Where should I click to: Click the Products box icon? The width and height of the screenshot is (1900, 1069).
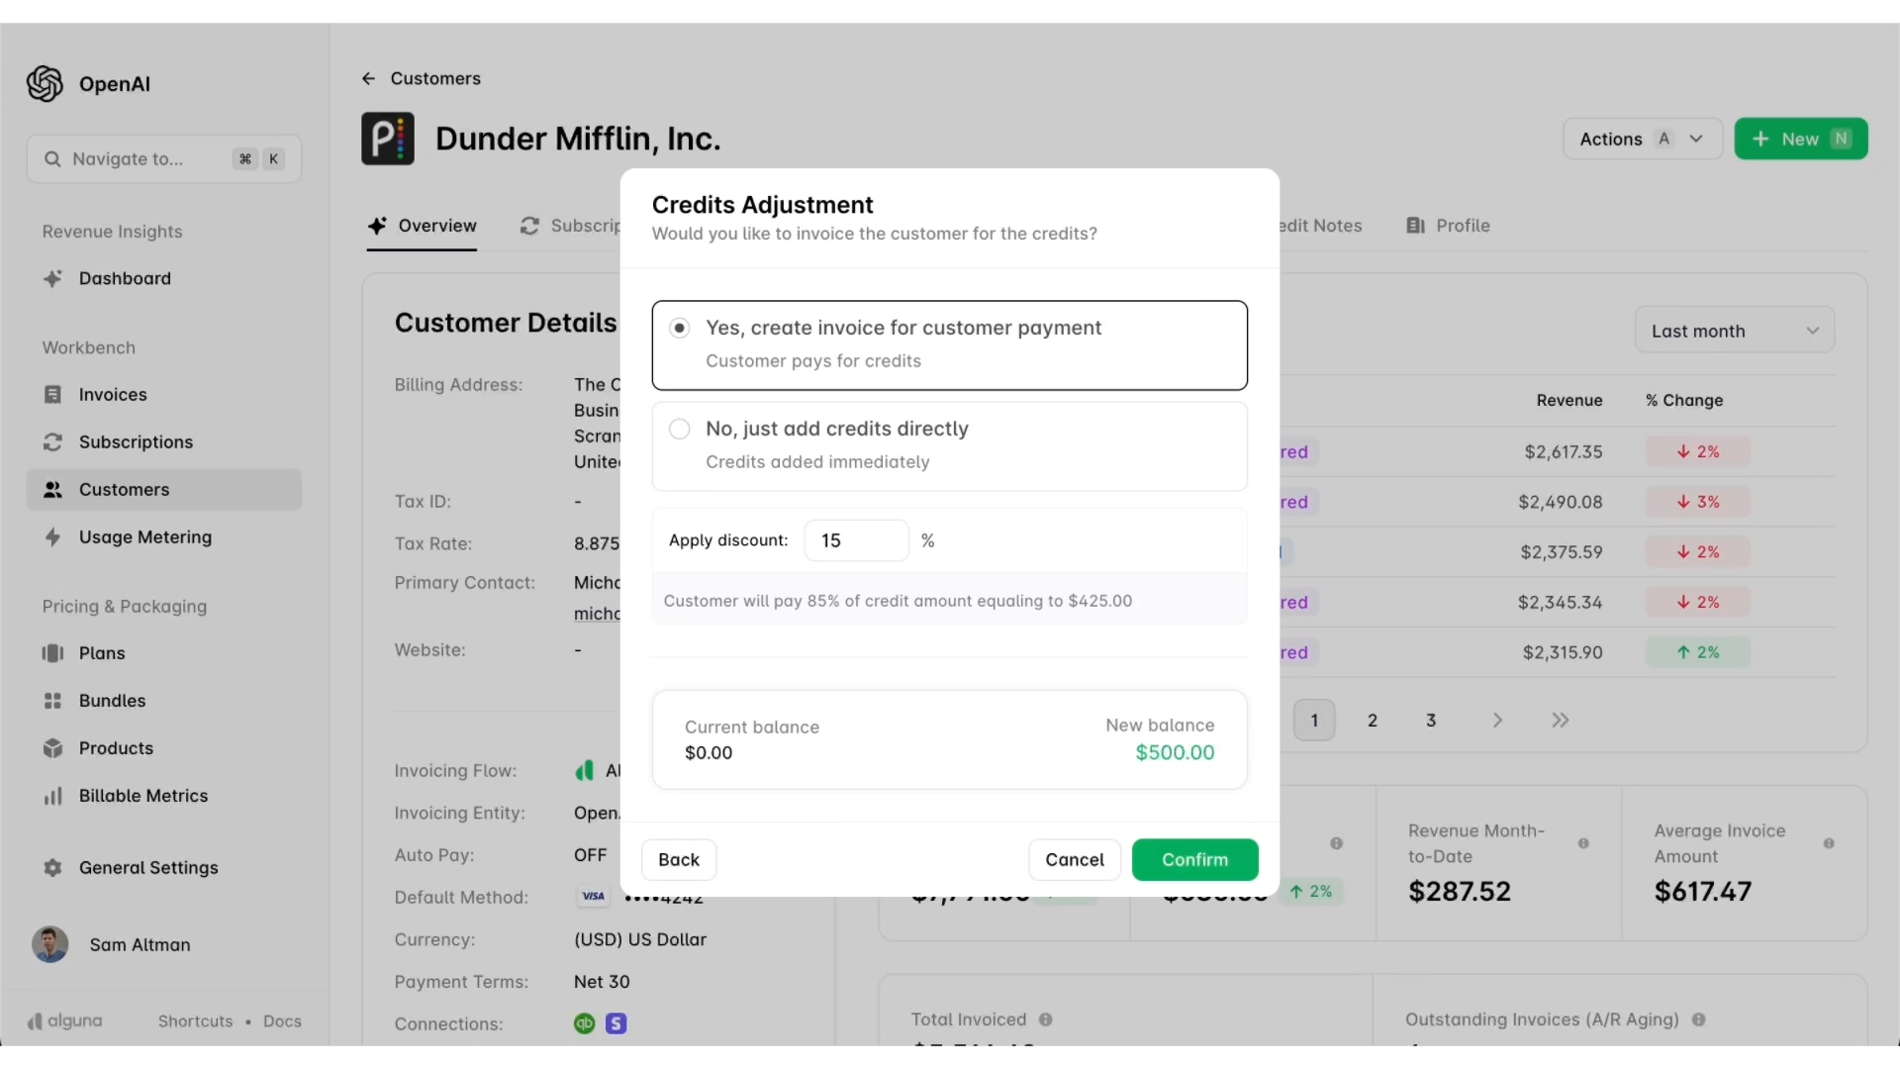point(52,748)
